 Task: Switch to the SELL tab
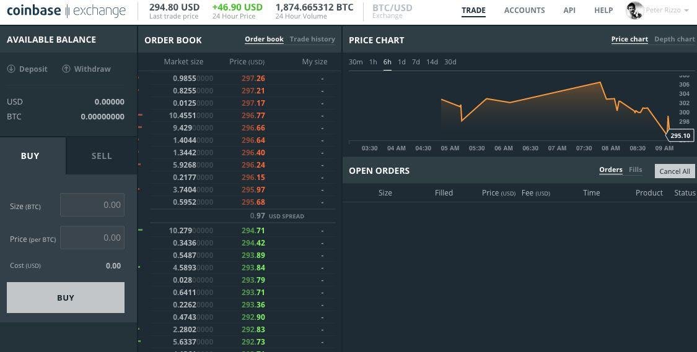(x=102, y=156)
